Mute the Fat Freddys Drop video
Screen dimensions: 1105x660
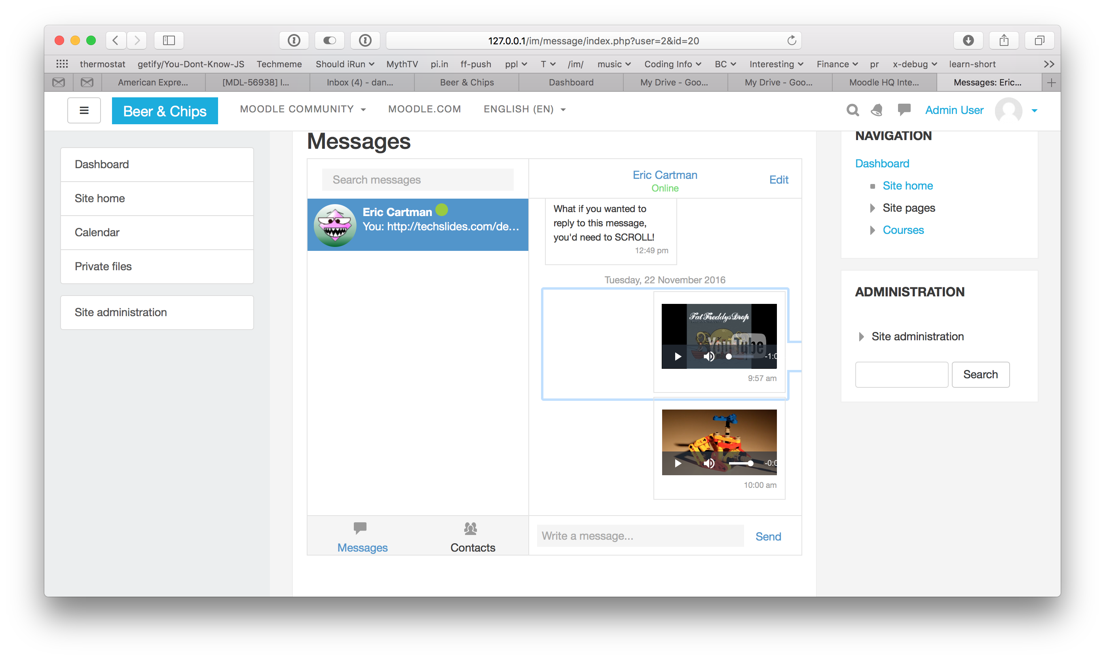709,356
